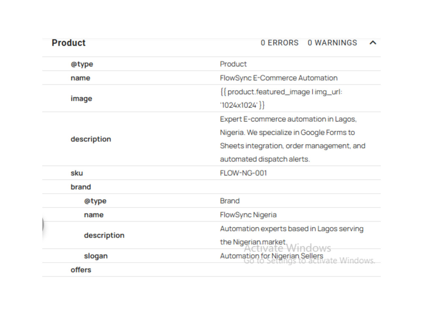423x317 pixels.
Task: Click the @type row showing Product
Action: pyautogui.click(x=211, y=64)
